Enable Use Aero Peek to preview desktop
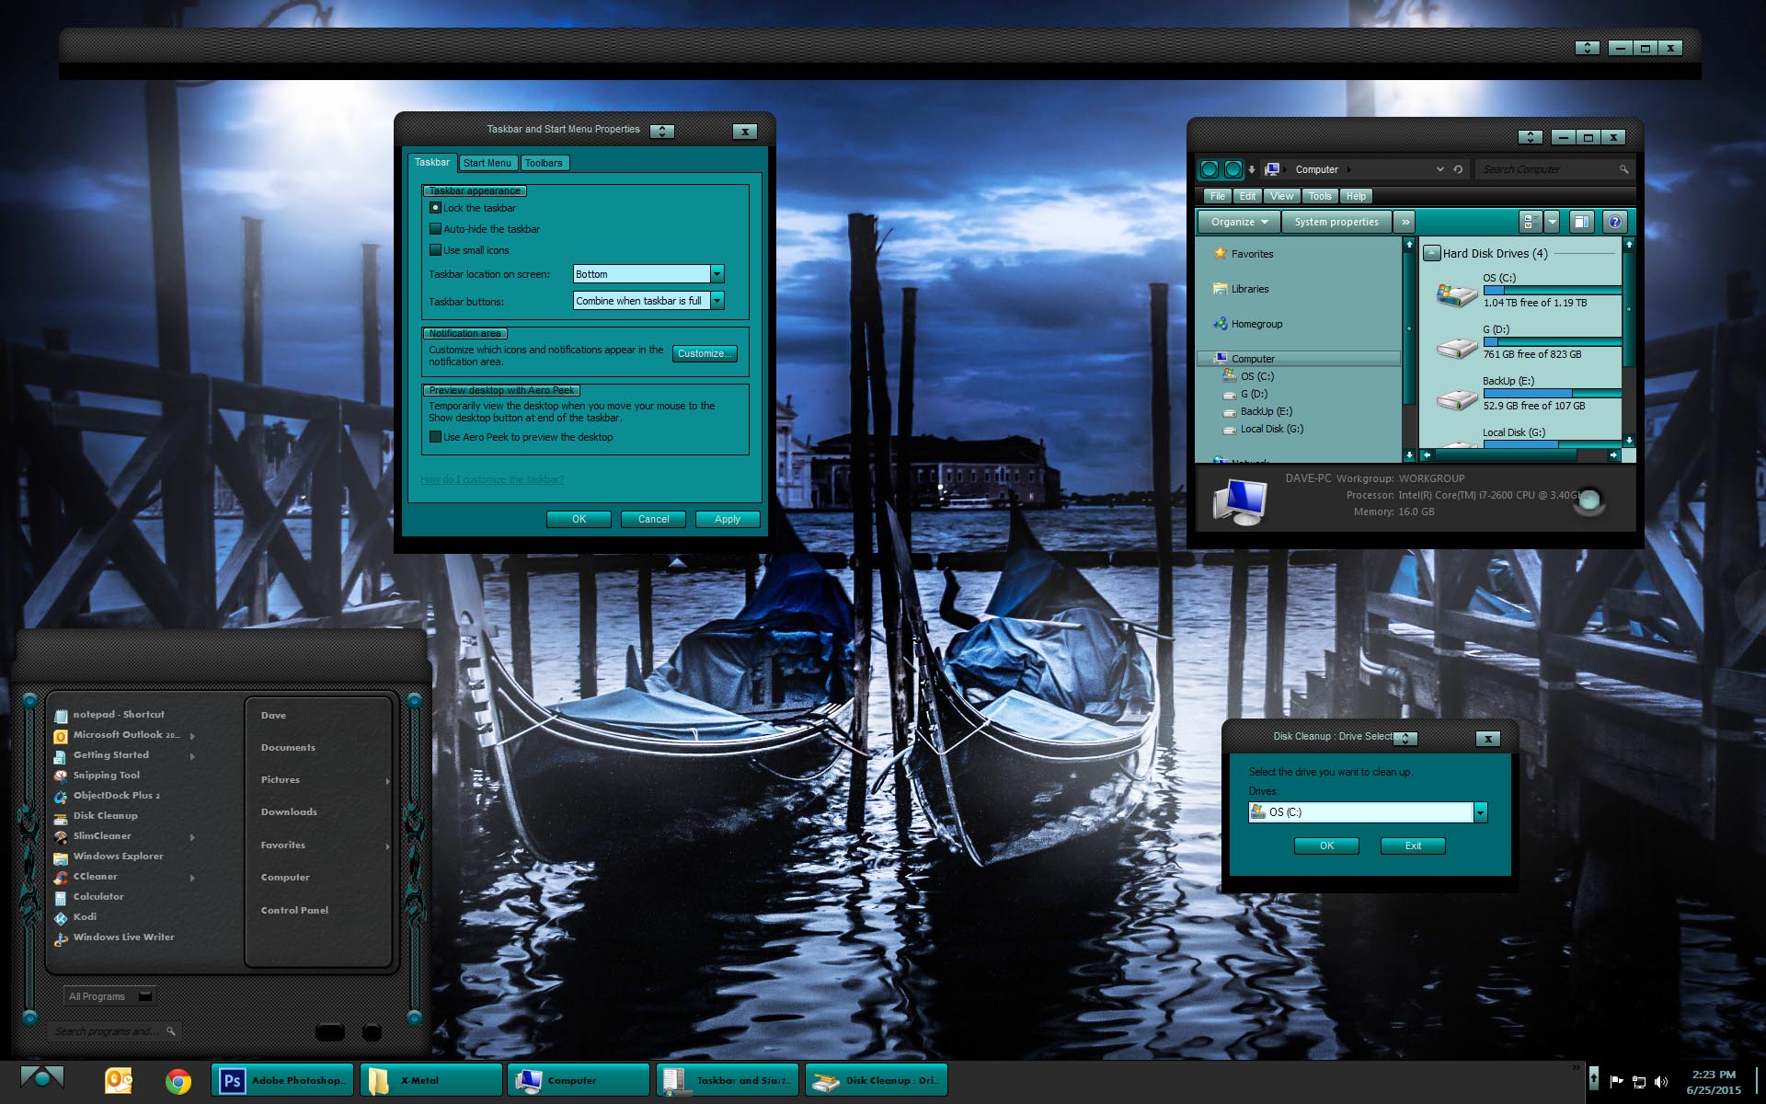This screenshot has width=1766, height=1104. tap(436, 437)
